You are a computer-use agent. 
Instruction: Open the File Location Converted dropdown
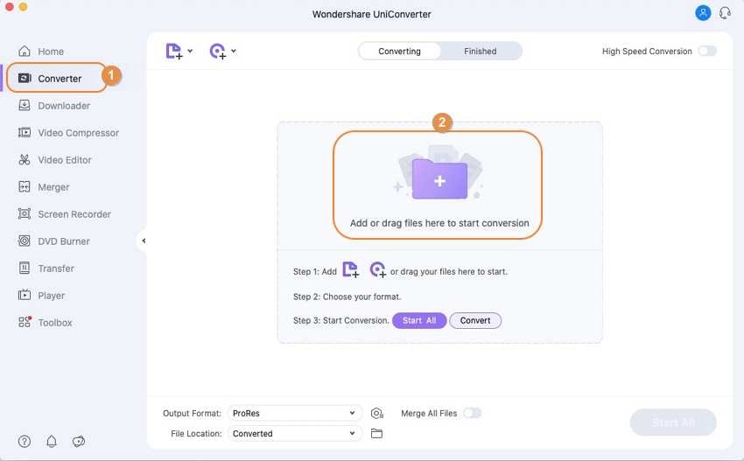(x=295, y=434)
